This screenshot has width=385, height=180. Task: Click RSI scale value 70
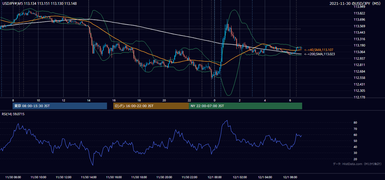(x=355, y=129)
